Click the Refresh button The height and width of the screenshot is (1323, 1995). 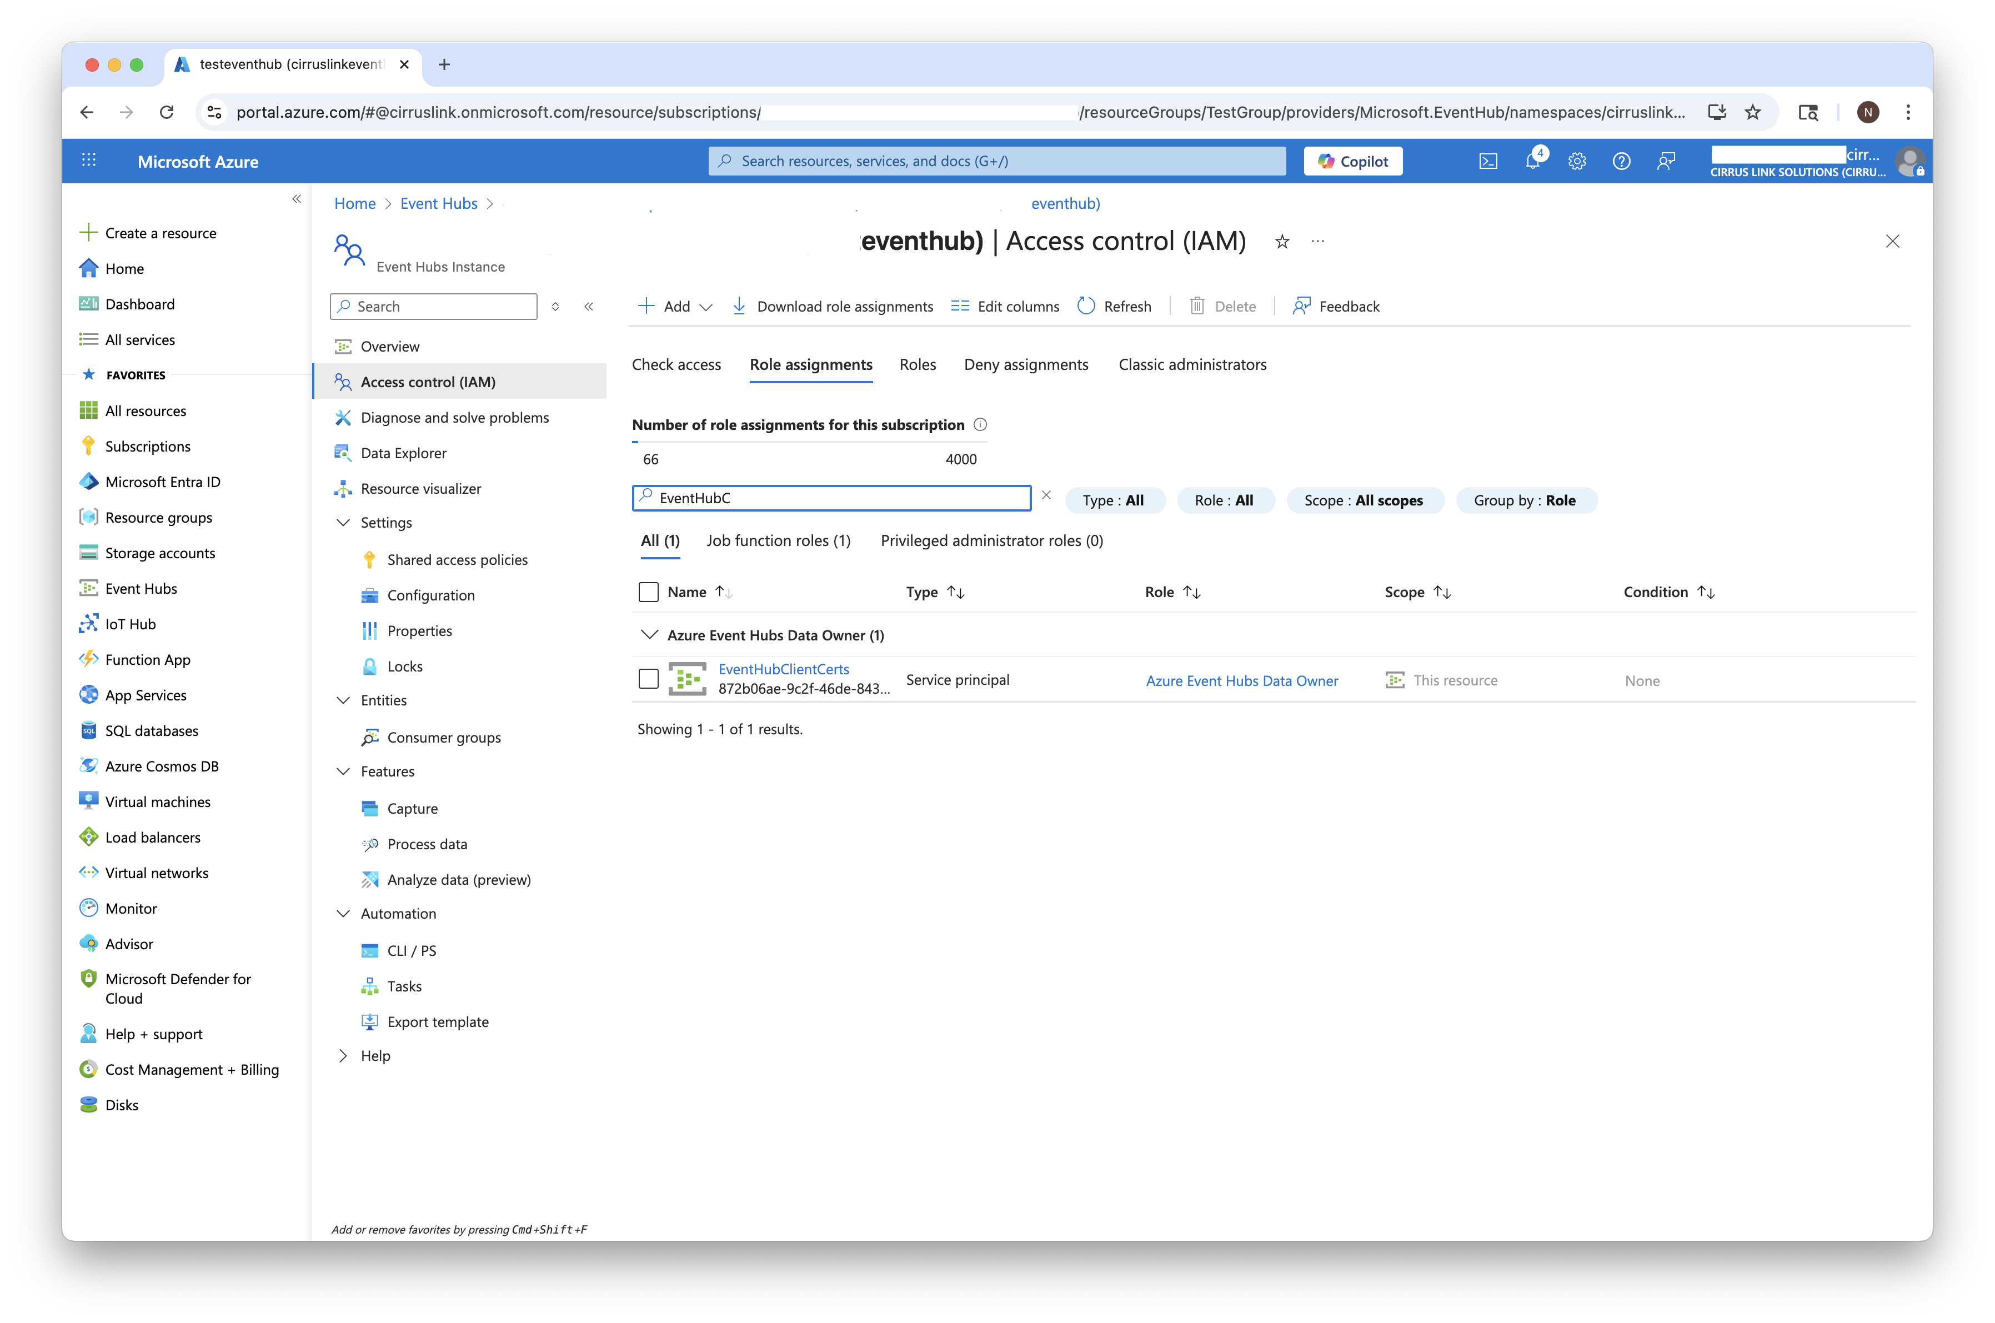pyautogui.click(x=1114, y=306)
